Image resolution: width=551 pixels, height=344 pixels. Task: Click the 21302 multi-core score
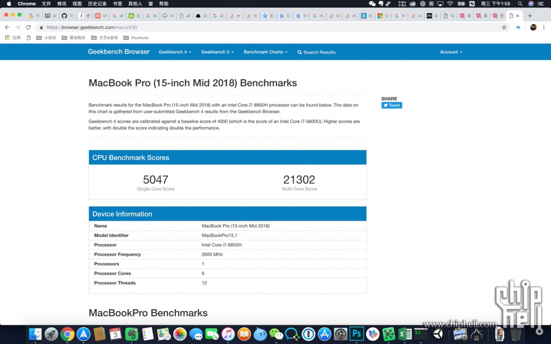pos(299,179)
